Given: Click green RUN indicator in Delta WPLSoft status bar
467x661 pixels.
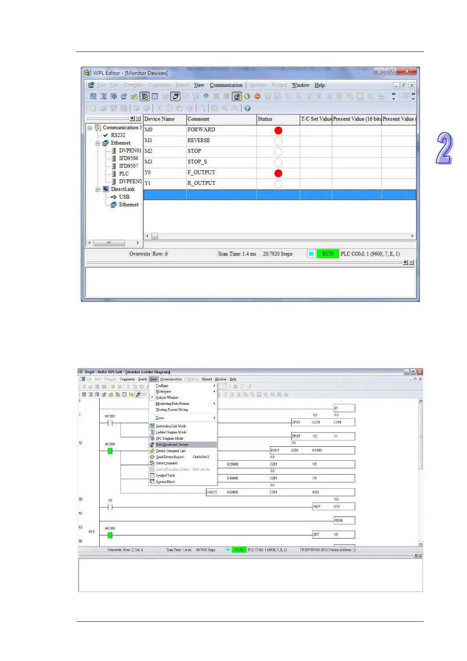Looking at the screenshot, I should tap(239, 550).
